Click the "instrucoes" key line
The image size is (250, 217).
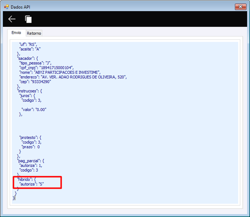(x=30, y=91)
